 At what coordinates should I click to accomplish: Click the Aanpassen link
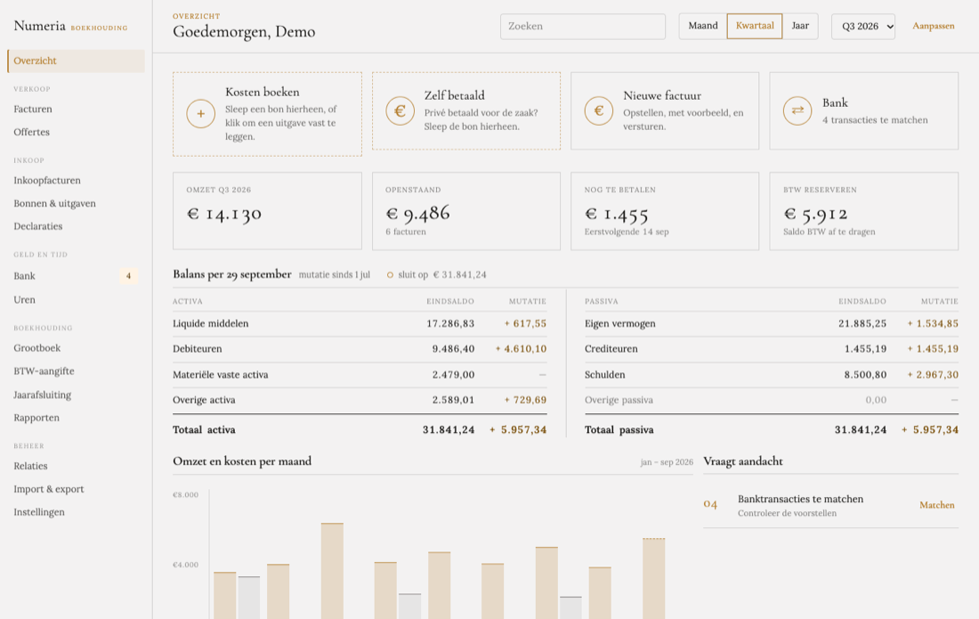[933, 26]
